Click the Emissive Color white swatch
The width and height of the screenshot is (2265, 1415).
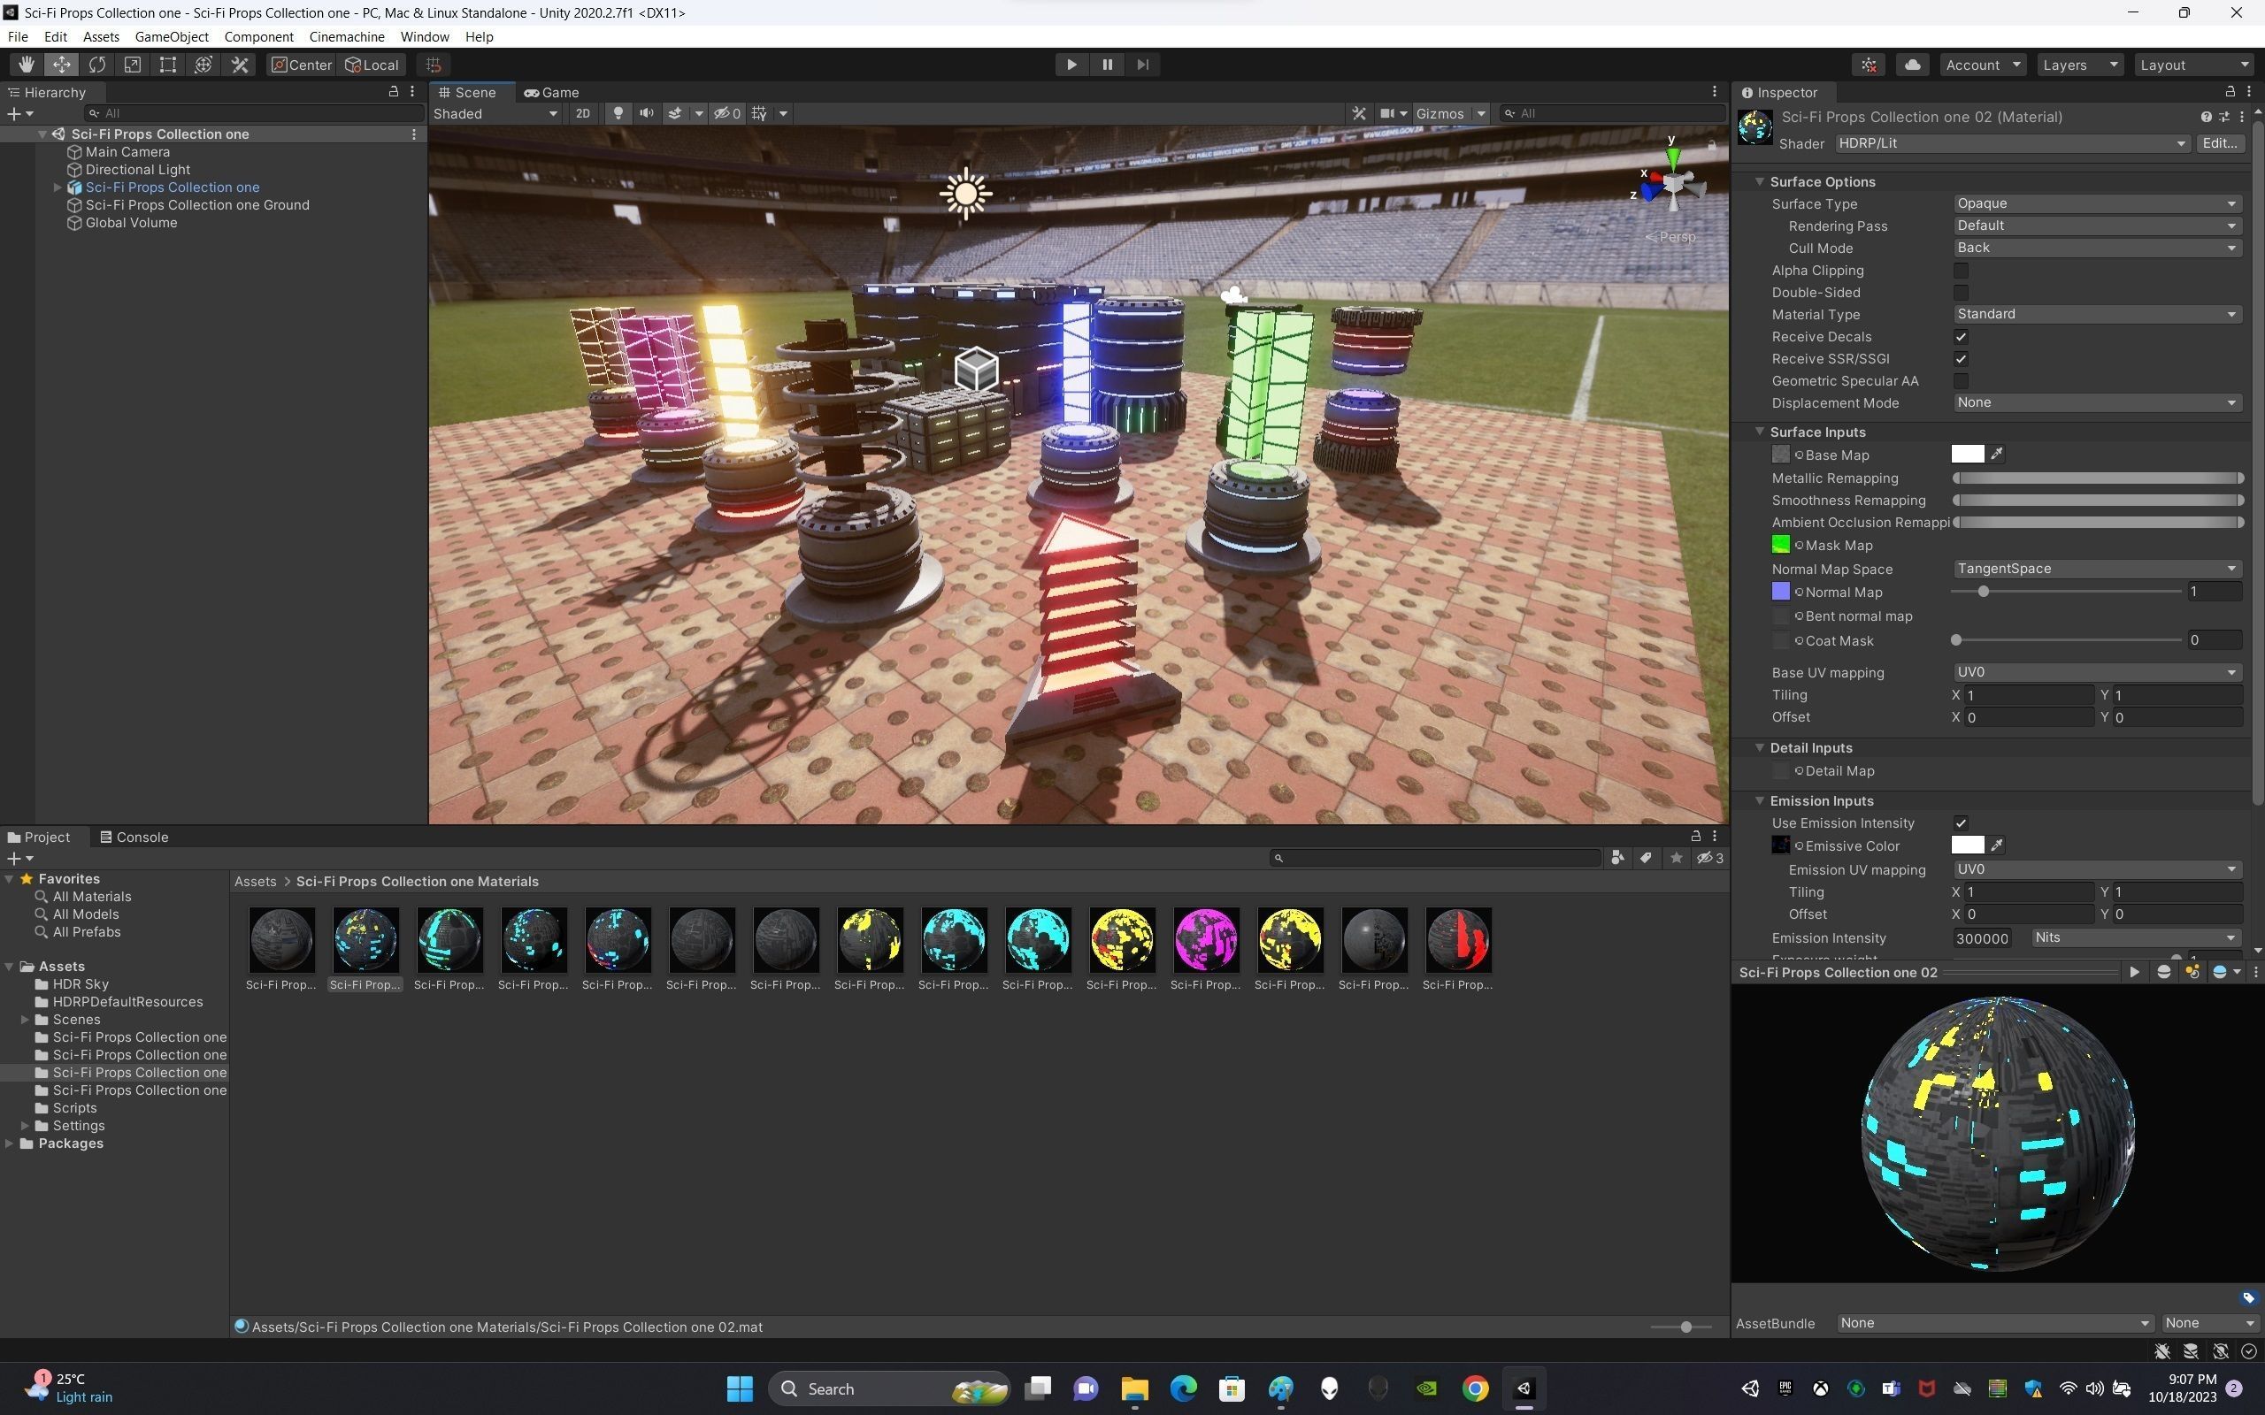pos(1967,845)
